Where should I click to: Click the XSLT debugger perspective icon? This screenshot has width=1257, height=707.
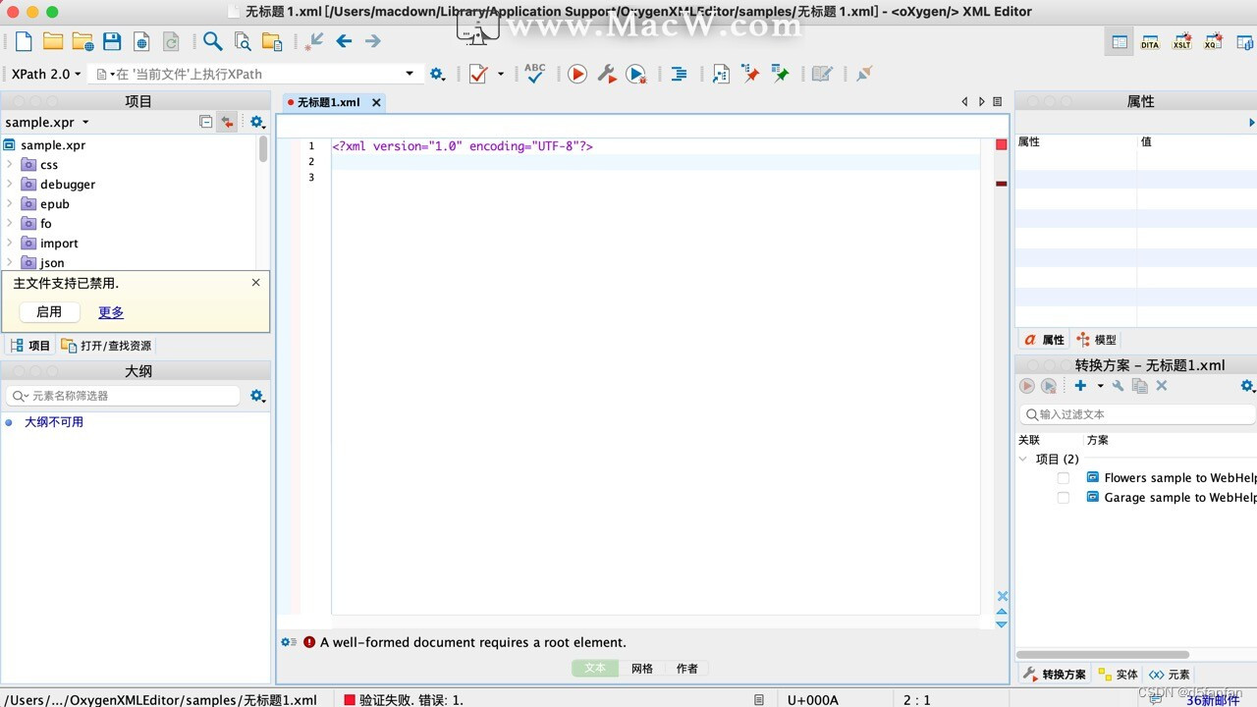(x=1181, y=41)
